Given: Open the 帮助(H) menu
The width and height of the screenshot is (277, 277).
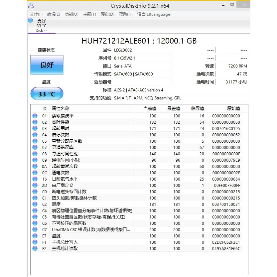Looking at the screenshot, I should click(126, 14).
